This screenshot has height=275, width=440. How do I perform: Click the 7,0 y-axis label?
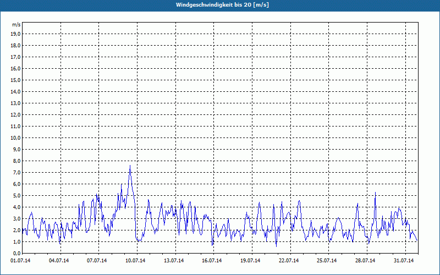(x=16, y=173)
